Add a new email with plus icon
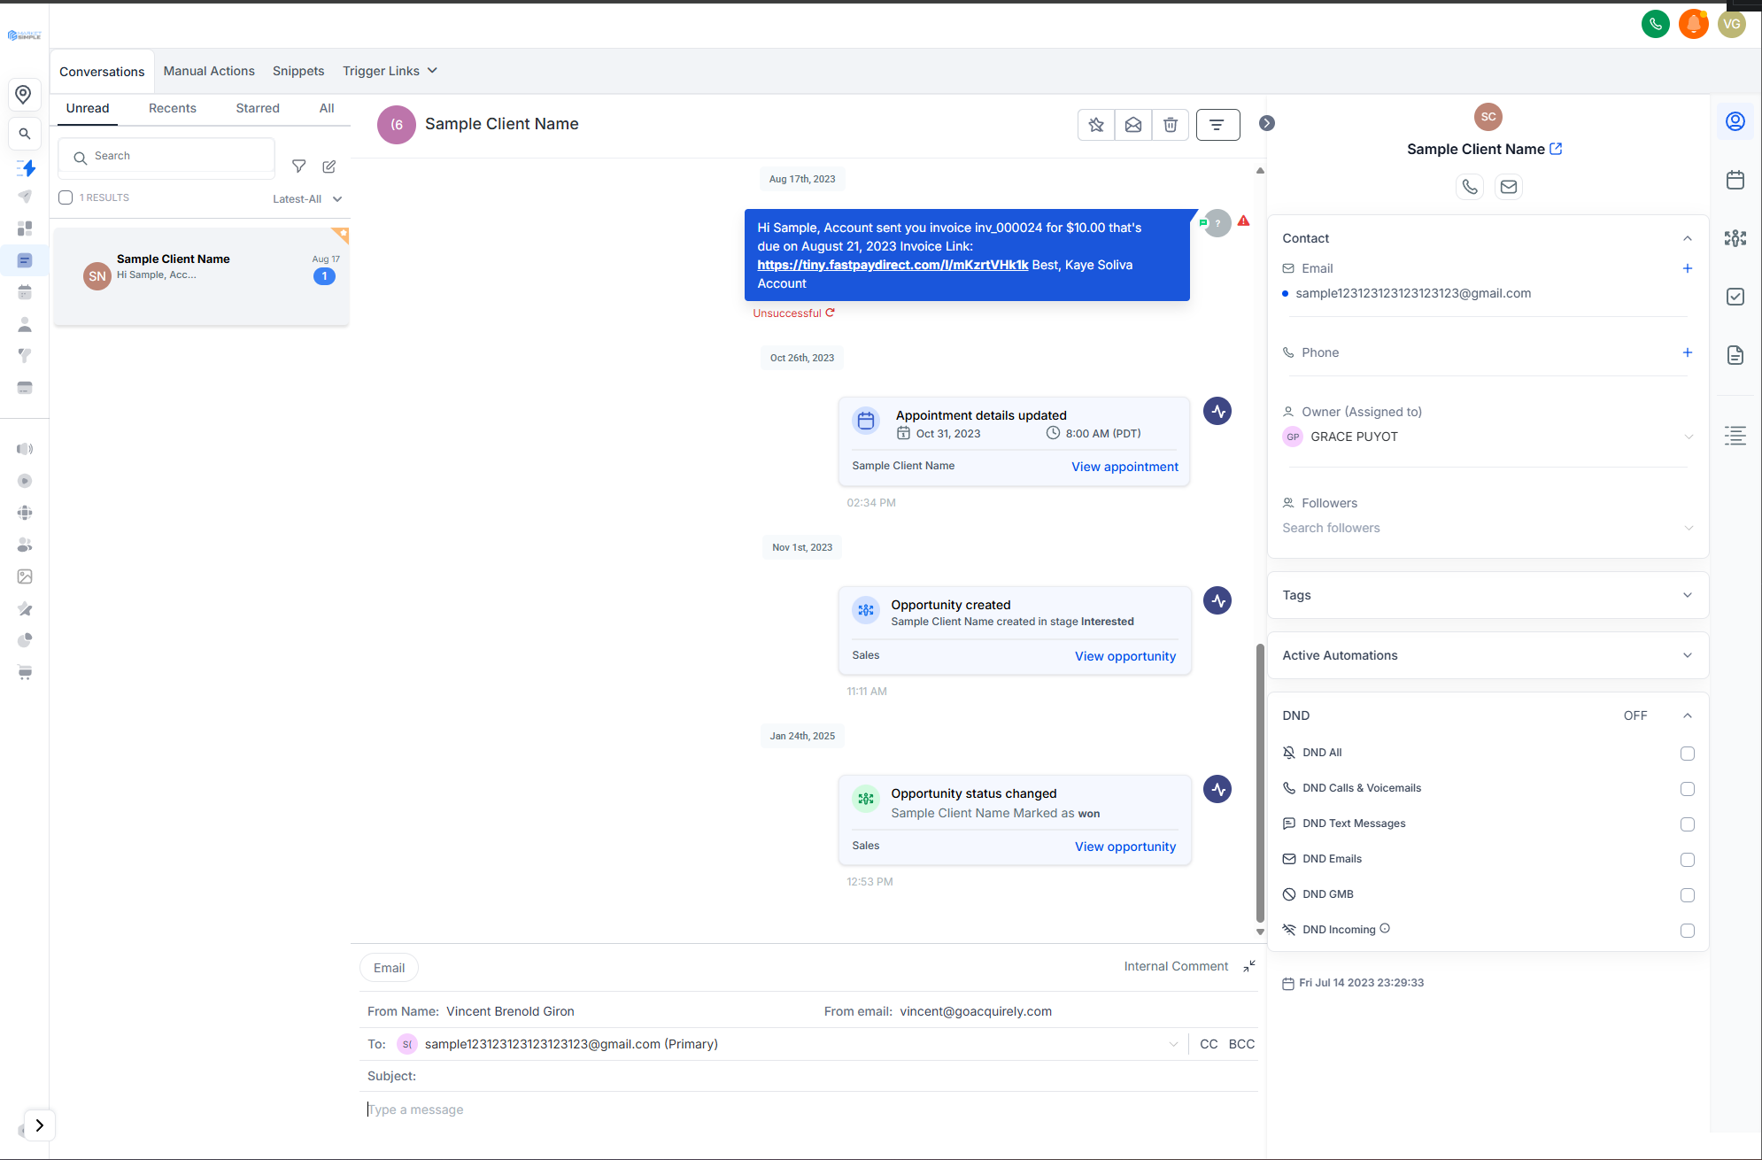This screenshot has height=1160, width=1762. (x=1688, y=268)
